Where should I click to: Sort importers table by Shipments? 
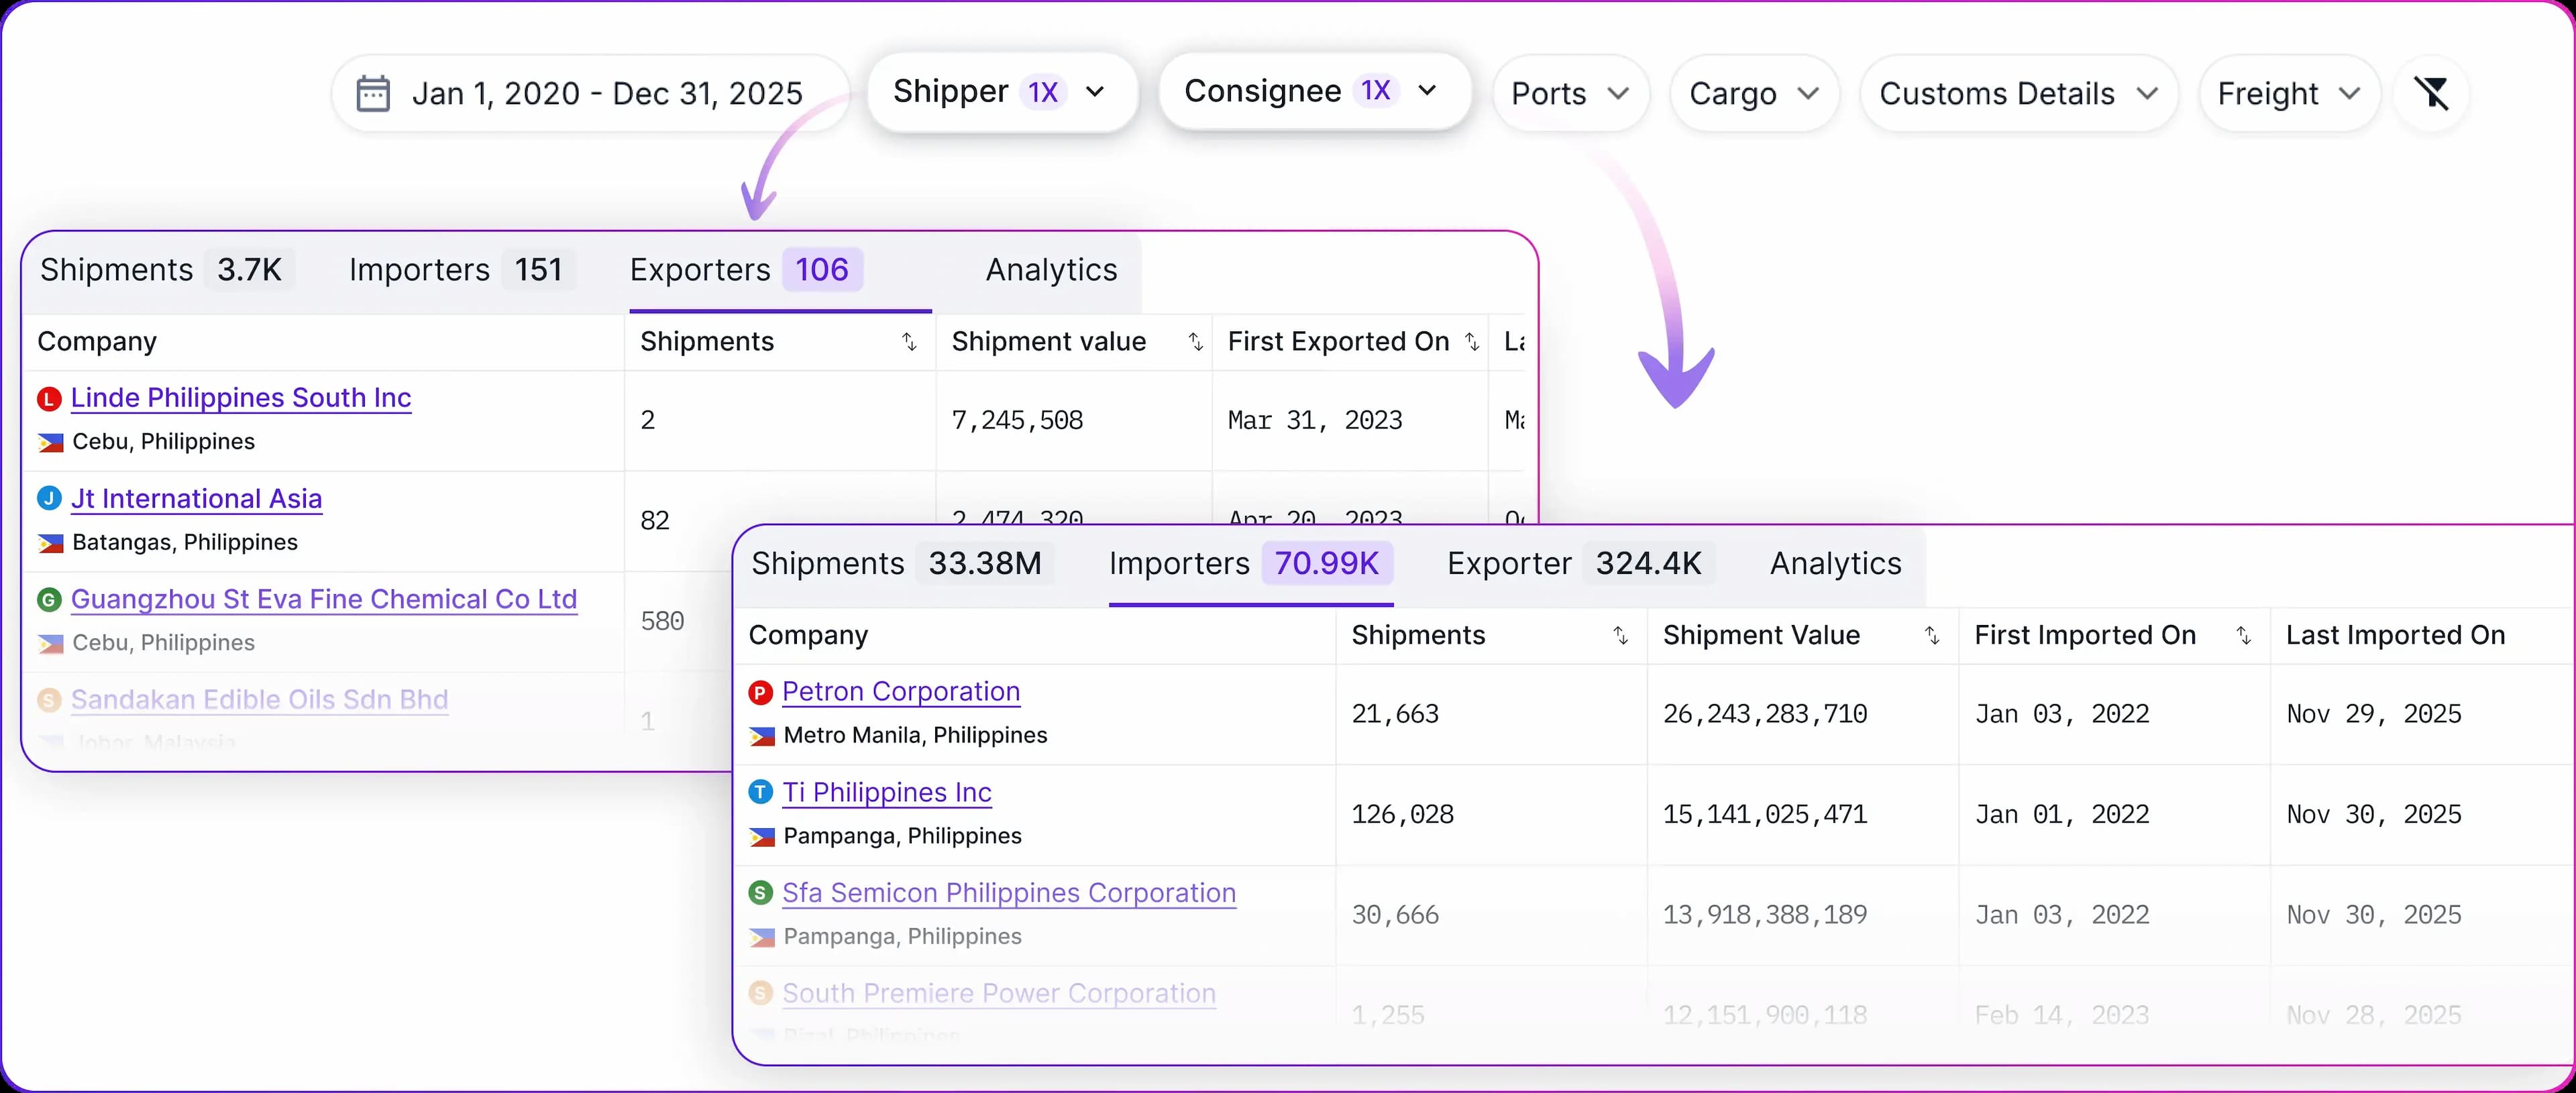tap(1620, 636)
